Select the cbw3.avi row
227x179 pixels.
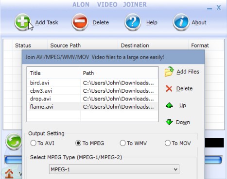pos(92,91)
